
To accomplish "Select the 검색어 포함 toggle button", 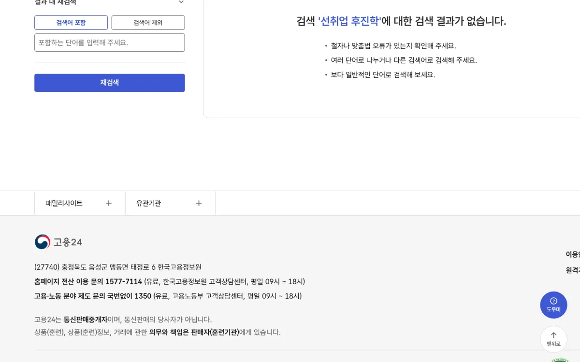I will 71,23.
